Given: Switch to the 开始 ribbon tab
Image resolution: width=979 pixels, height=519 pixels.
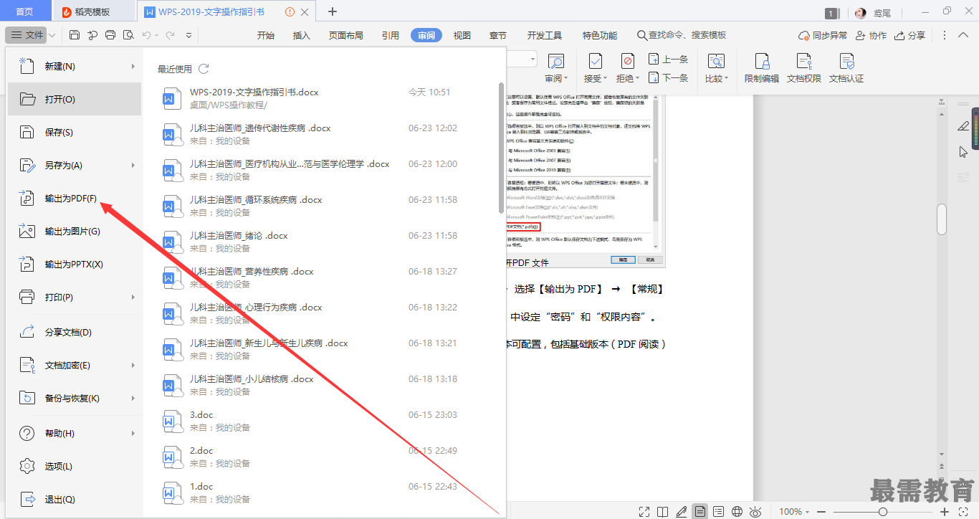Looking at the screenshot, I should (266, 35).
